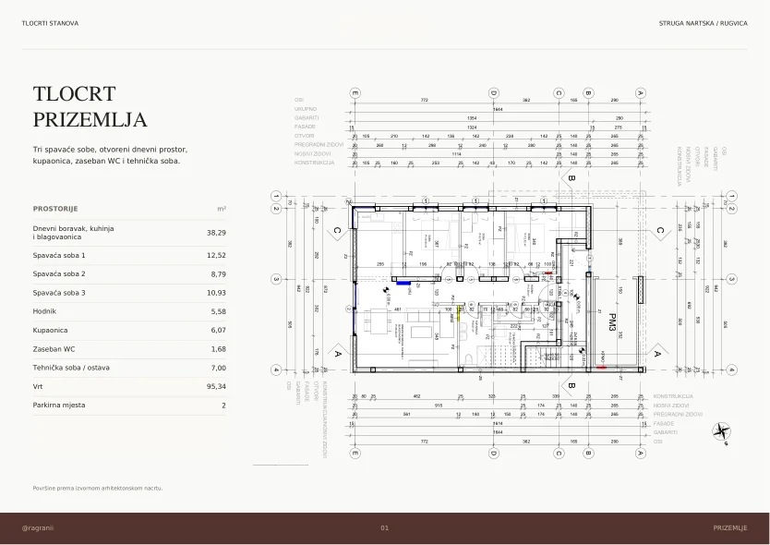Click the "PRIZEMLJE" label in the footer
This screenshot has height=545, width=770.
[x=730, y=528]
